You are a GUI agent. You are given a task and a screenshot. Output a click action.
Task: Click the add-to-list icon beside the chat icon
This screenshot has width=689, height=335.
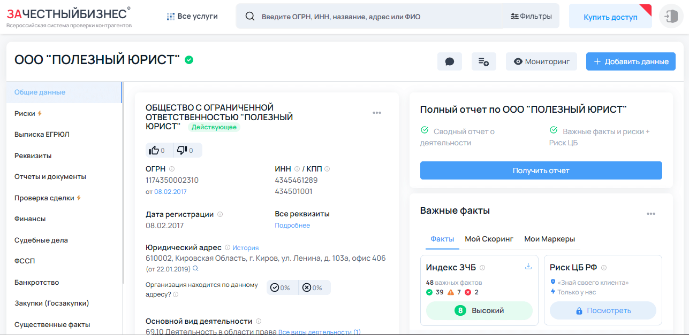483,61
